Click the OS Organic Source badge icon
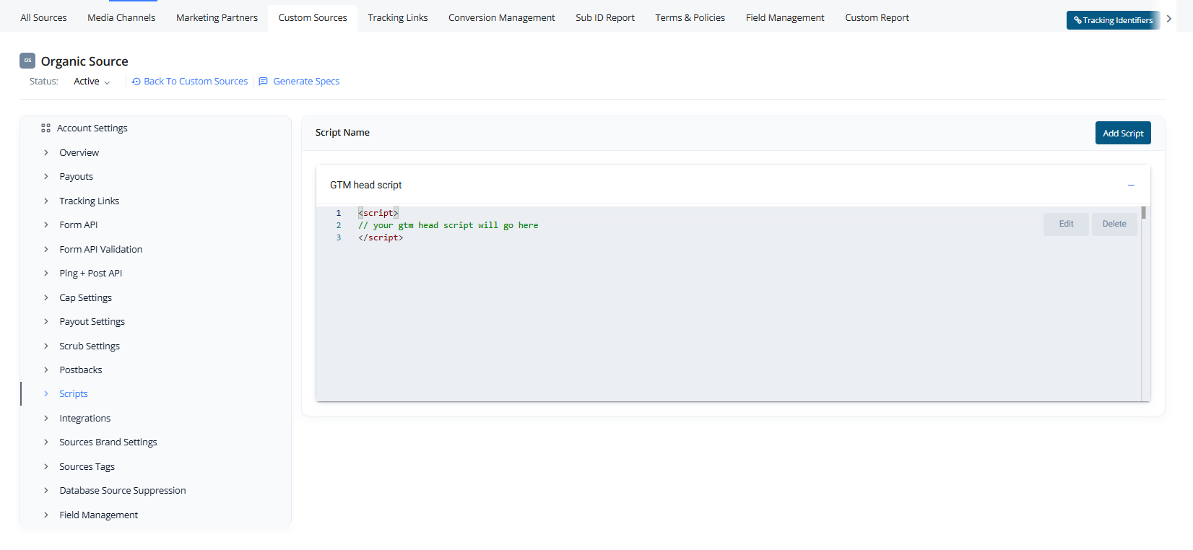 point(27,61)
